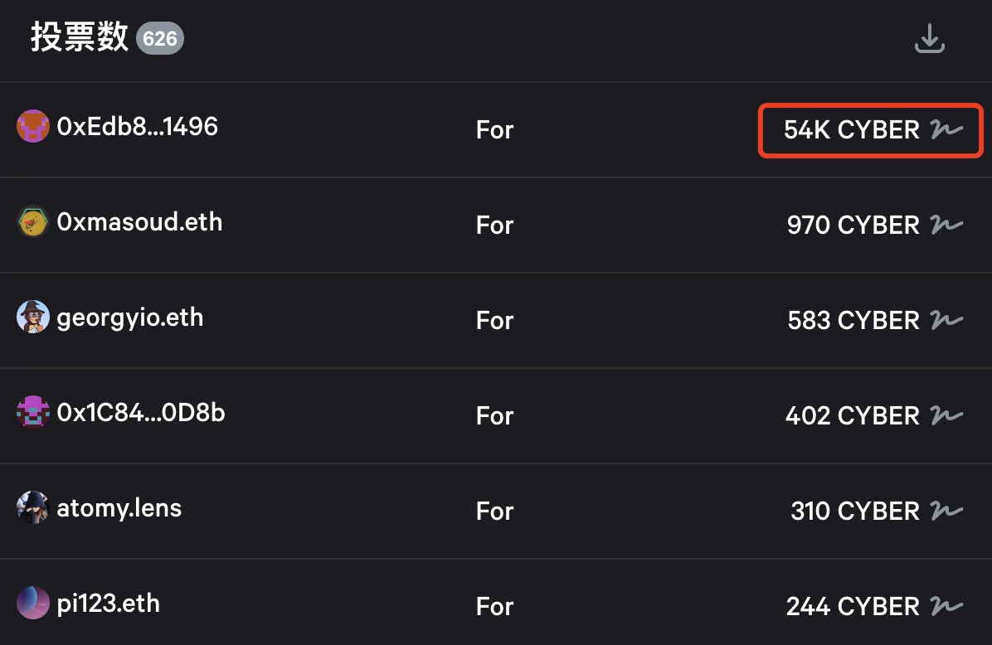Open signature icon beside 310 CYBER
Image resolution: width=992 pixels, height=645 pixels.
[946, 511]
